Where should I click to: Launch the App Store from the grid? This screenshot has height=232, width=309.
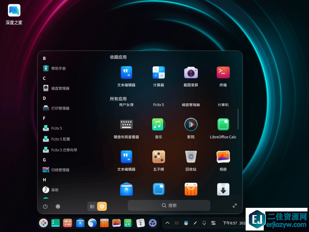point(191,189)
